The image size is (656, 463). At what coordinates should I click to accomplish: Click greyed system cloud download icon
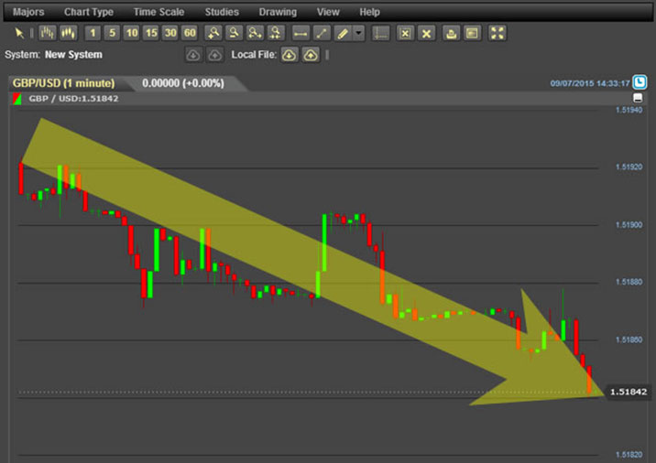[x=193, y=55]
